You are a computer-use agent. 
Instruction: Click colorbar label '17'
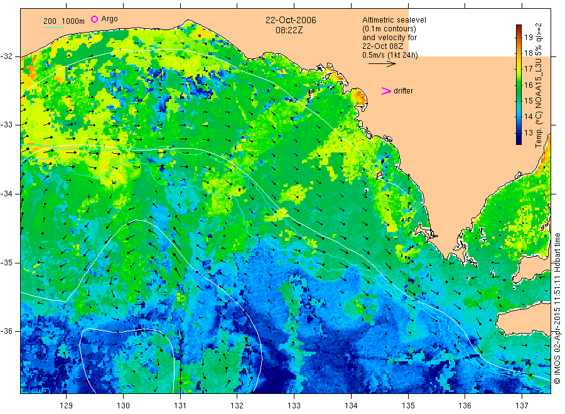528,69
